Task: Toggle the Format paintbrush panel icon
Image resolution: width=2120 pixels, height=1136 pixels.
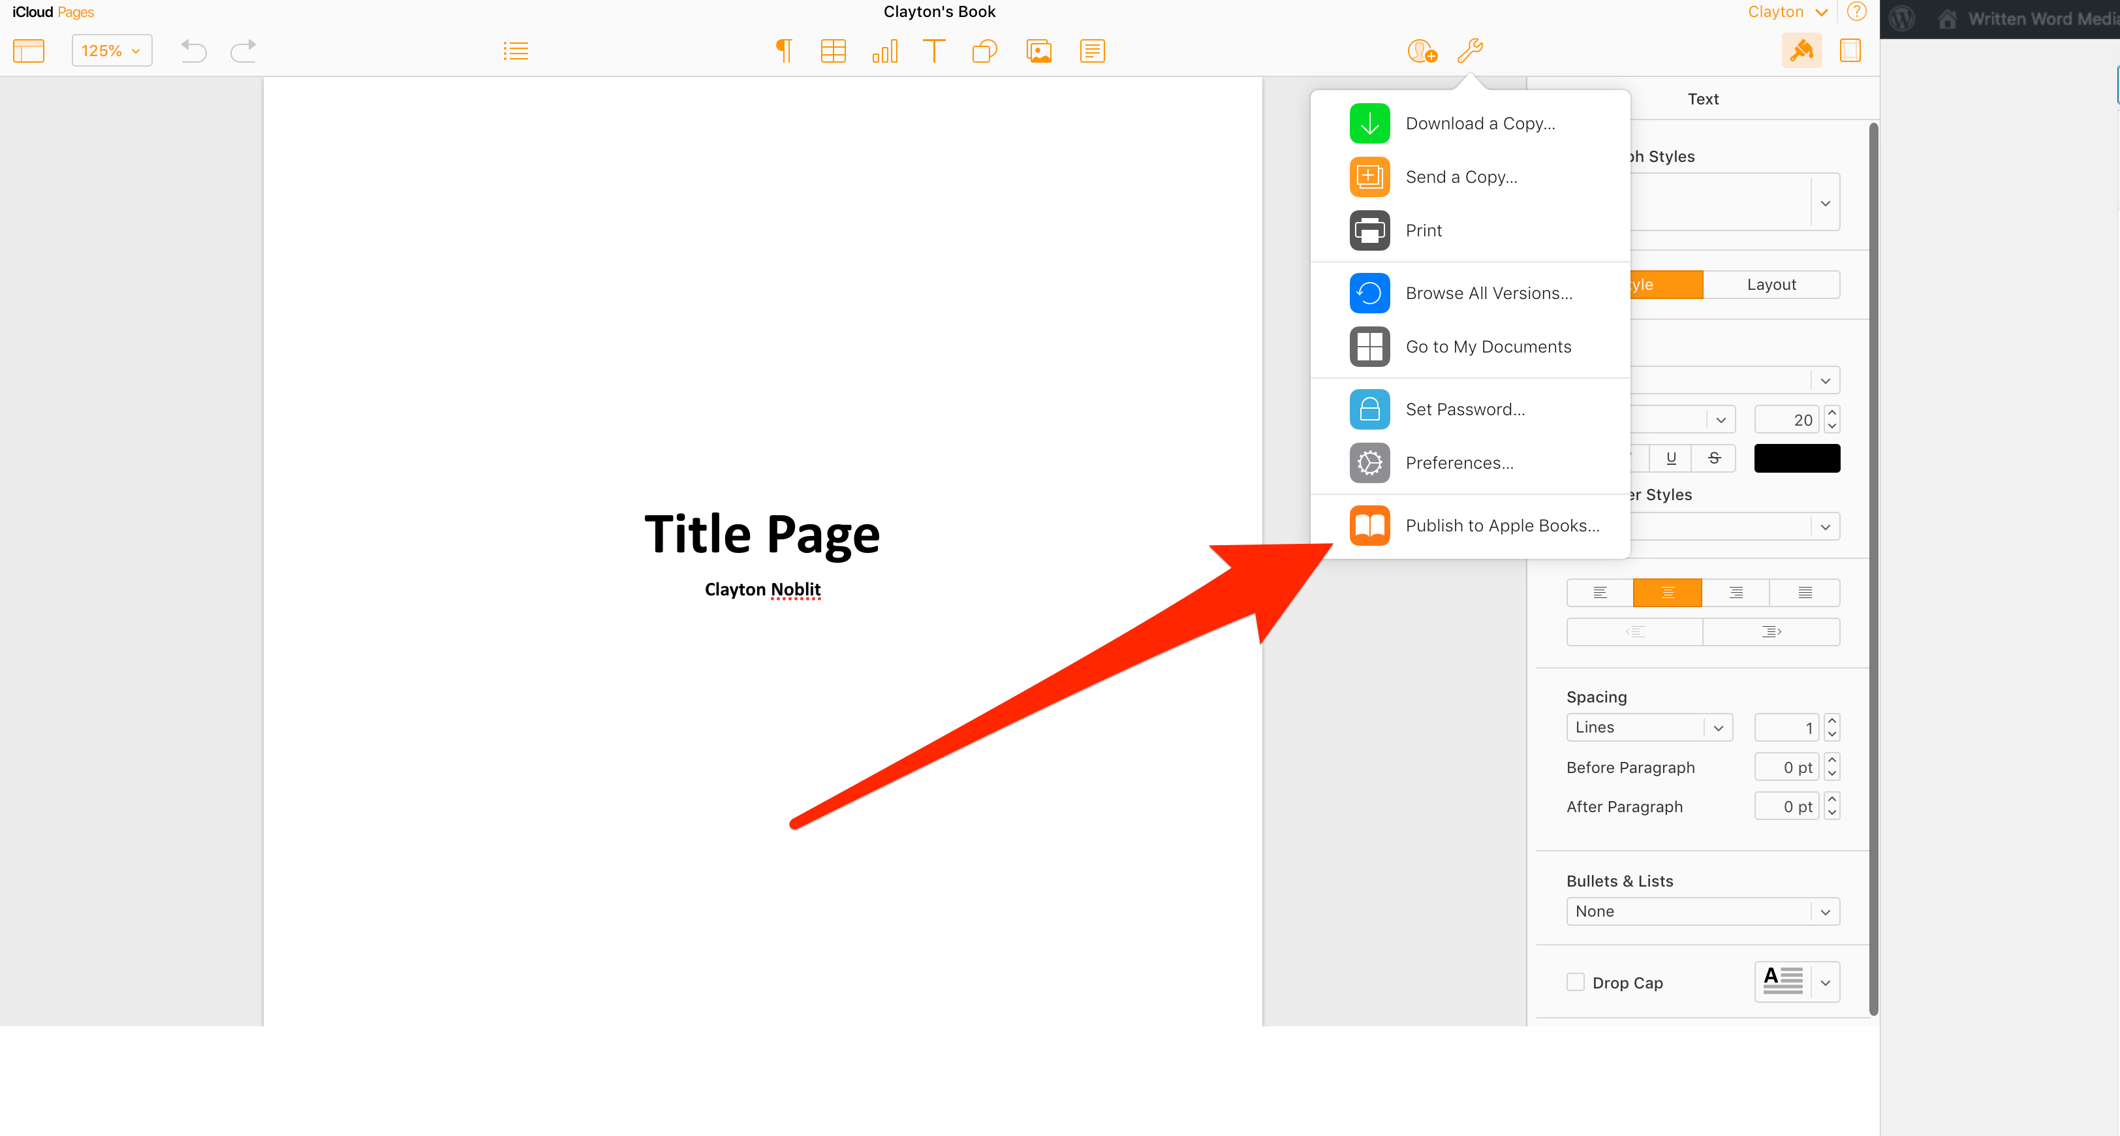Action: 1801,51
